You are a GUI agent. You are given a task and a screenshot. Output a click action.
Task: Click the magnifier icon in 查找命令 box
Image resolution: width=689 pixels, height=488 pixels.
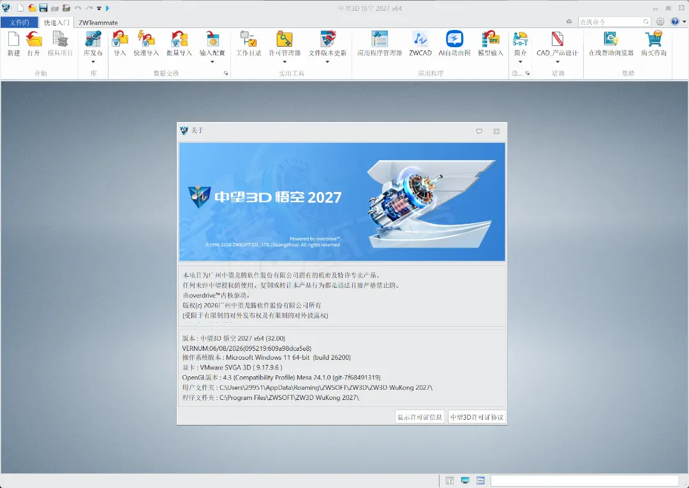(646, 22)
